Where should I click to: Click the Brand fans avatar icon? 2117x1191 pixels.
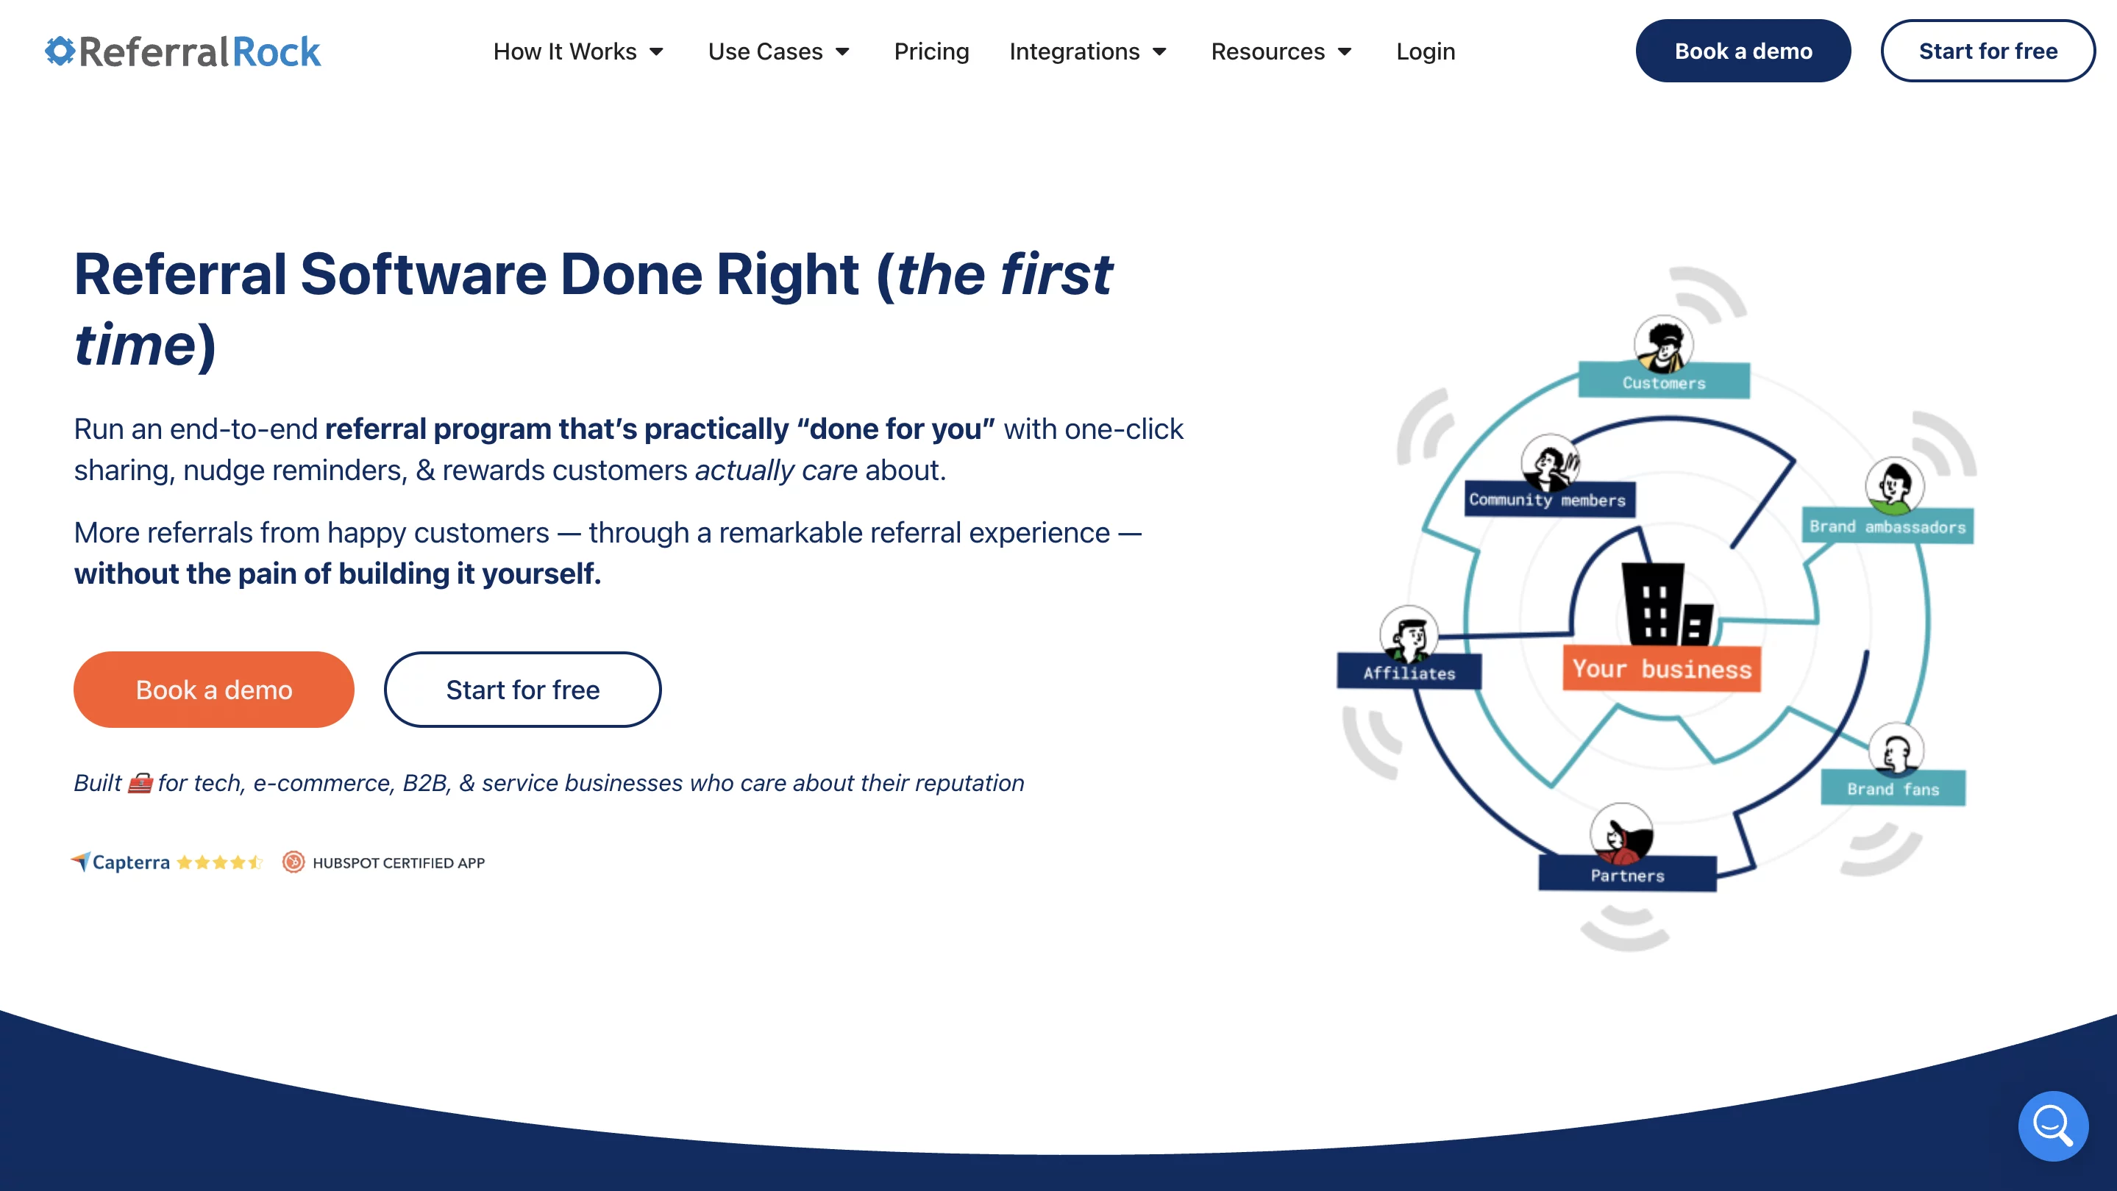click(1895, 751)
